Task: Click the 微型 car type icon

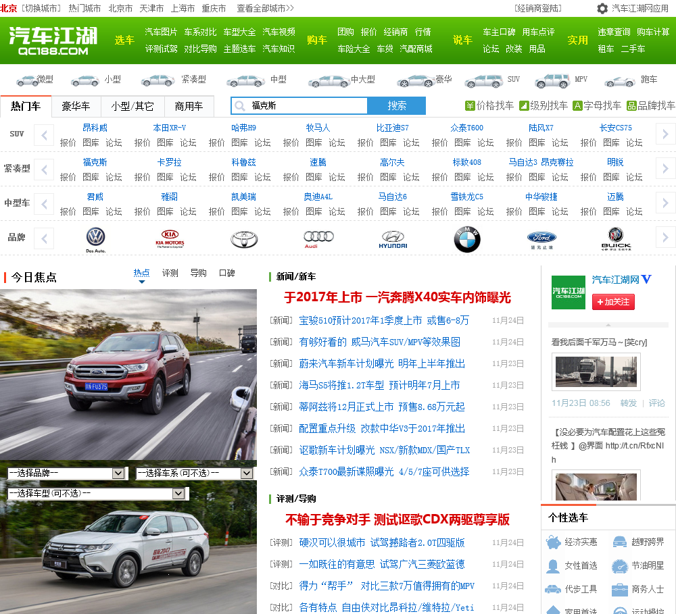Action: click(27, 80)
